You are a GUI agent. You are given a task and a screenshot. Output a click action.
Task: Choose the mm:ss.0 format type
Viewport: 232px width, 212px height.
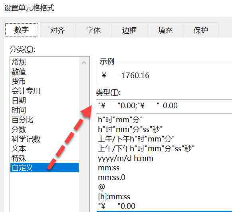(x=111, y=177)
